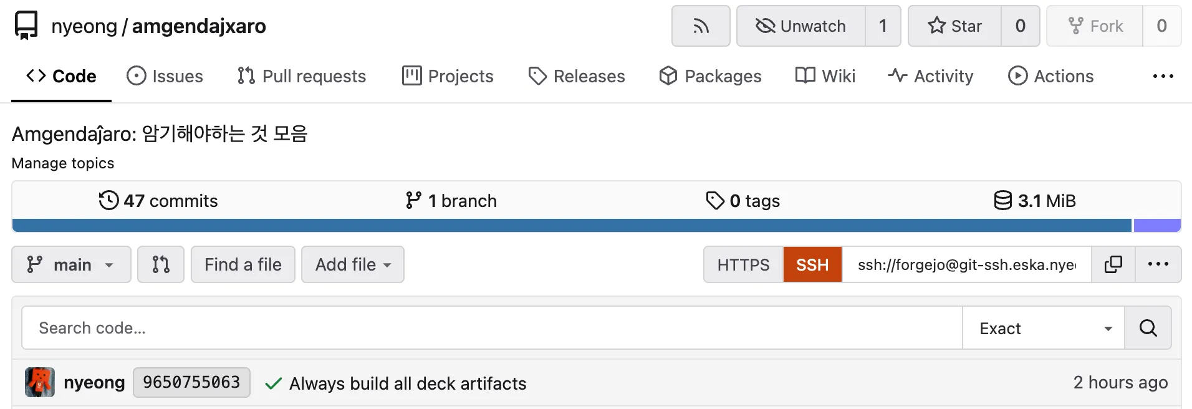Click the repository icon beside nyeong

(x=26, y=26)
